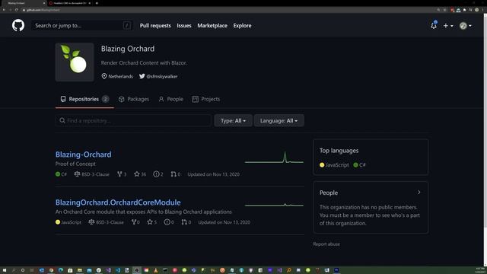
Task: Switch to the People tab
Action: pos(170,99)
